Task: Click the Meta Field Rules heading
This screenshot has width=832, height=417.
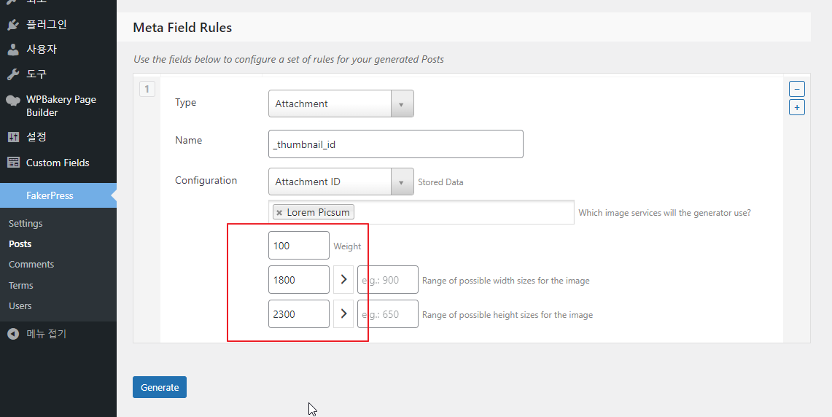Action: point(182,28)
